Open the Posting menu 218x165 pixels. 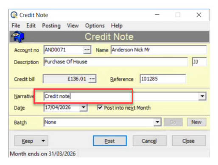(51, 26)
